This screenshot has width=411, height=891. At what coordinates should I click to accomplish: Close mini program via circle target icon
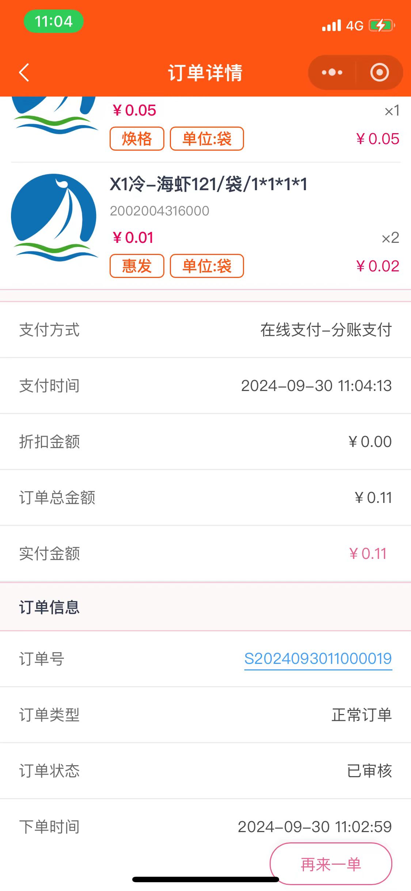tap(379, 72)
